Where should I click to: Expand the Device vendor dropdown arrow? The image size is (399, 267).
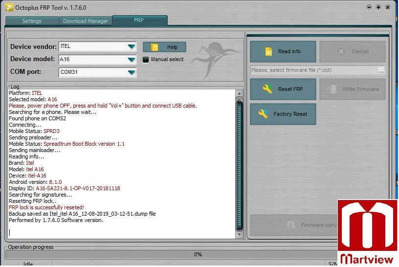coord(132,46)
